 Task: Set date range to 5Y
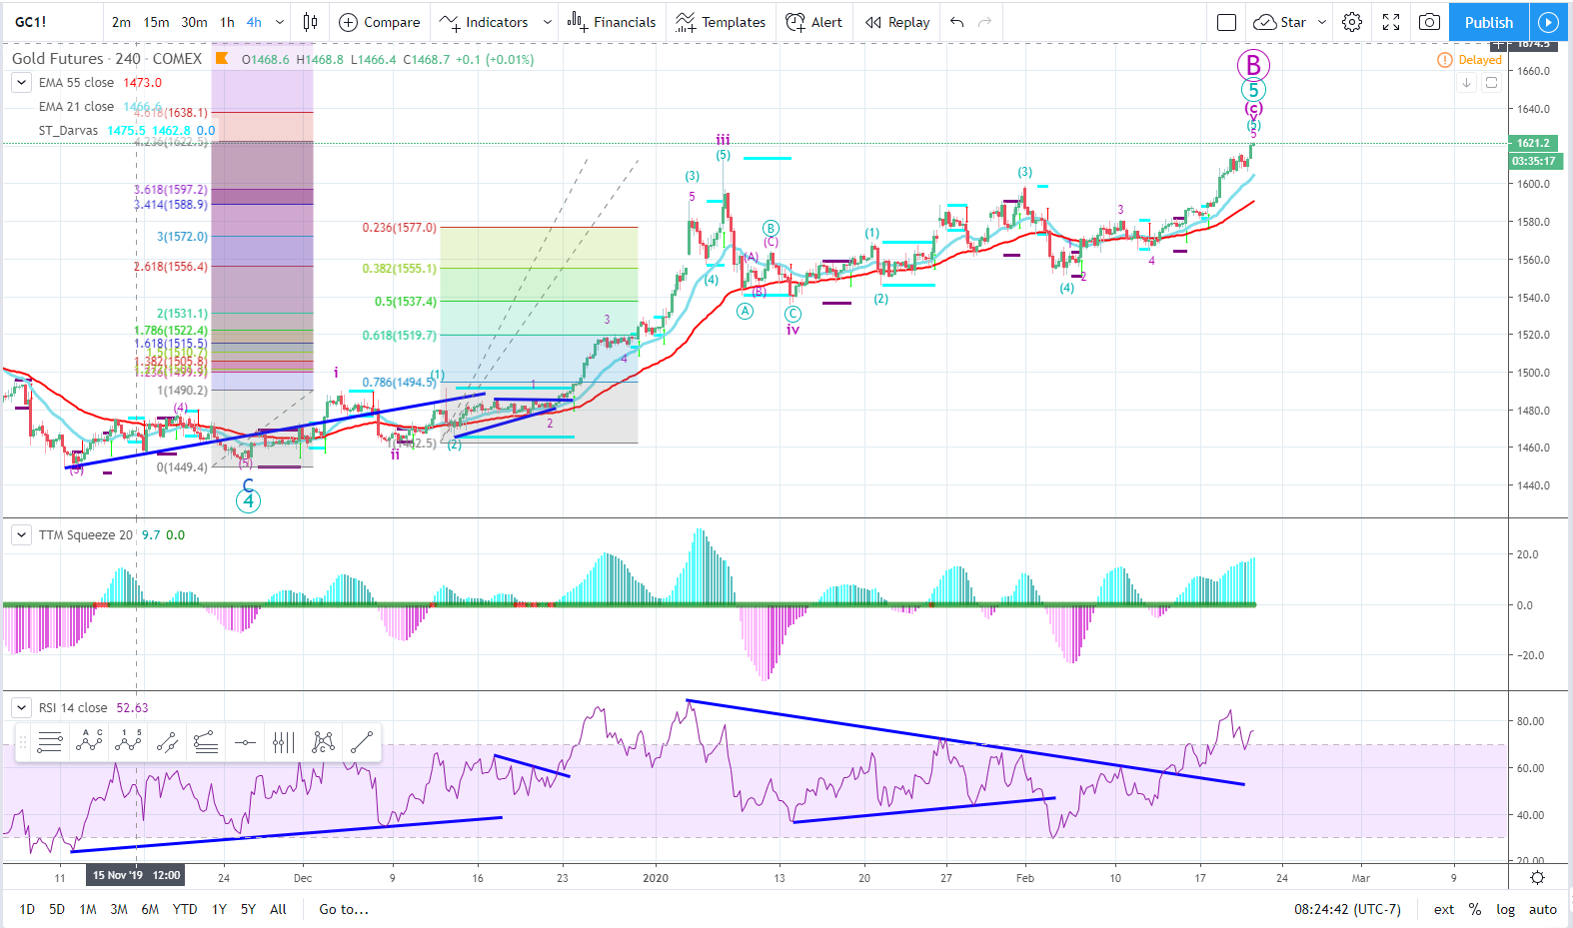pyautogui.click(x=248, y=909)
